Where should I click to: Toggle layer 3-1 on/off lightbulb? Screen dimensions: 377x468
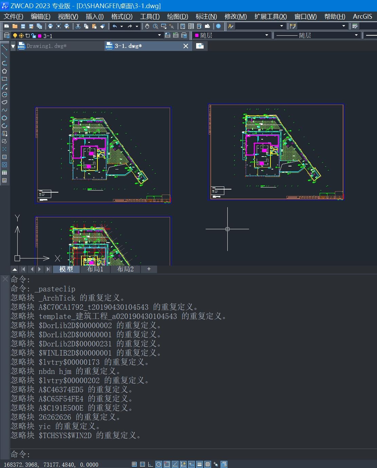[15, 36]
